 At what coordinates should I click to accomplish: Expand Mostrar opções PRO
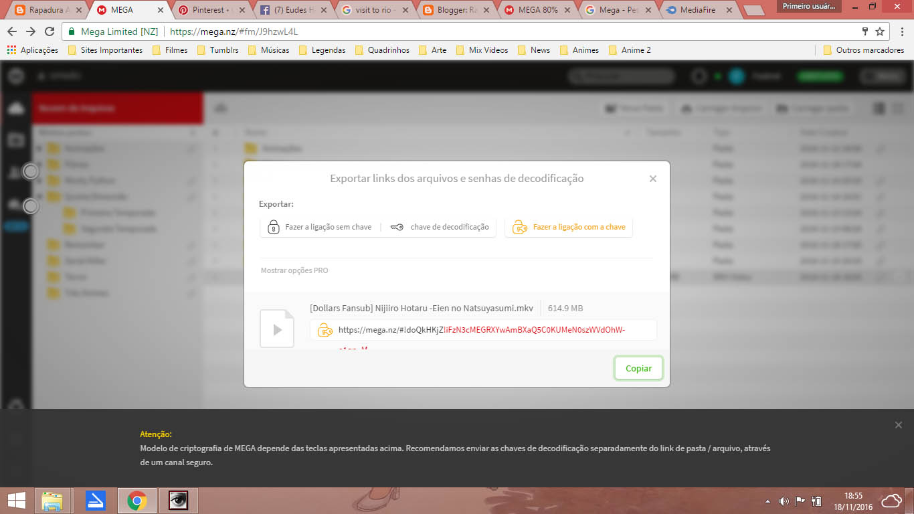pyautogui.click(x=294, y=270)
